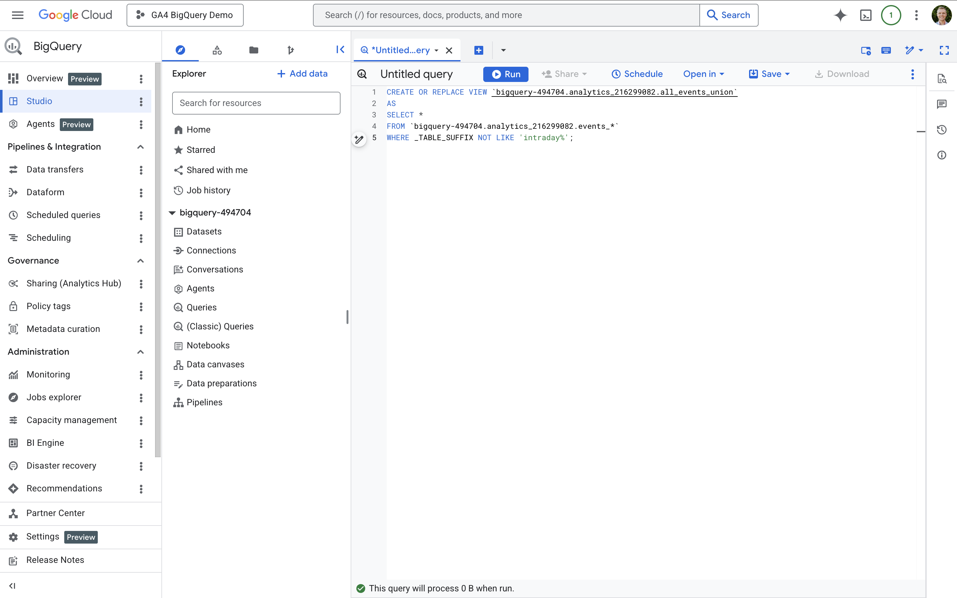957x598 pixels.
Task: Click the keyboard shortcuts icon
Action: coord(886,50)
